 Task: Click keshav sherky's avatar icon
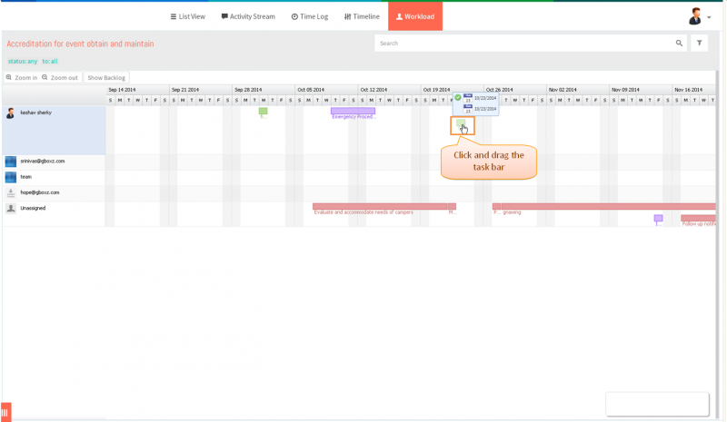pyautogui.click(x=10, y=113)
